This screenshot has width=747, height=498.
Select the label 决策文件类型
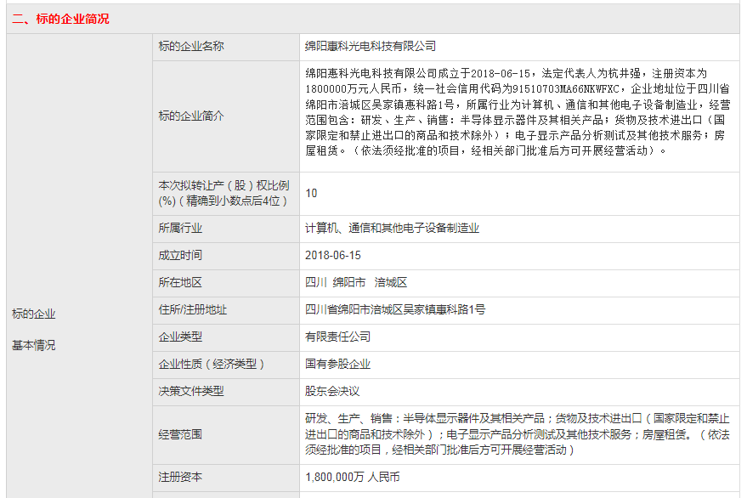click(191, 391)
